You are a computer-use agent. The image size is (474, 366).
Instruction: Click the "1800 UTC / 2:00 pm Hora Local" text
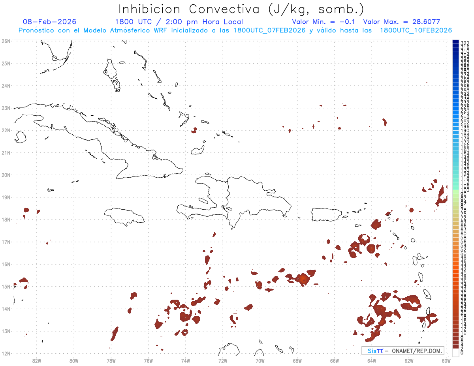pos(179,22)
